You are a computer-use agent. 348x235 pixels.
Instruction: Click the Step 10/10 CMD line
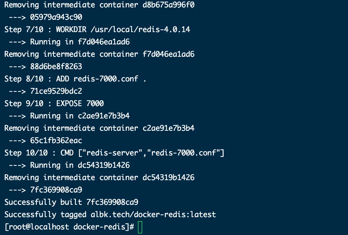point(114,153)
